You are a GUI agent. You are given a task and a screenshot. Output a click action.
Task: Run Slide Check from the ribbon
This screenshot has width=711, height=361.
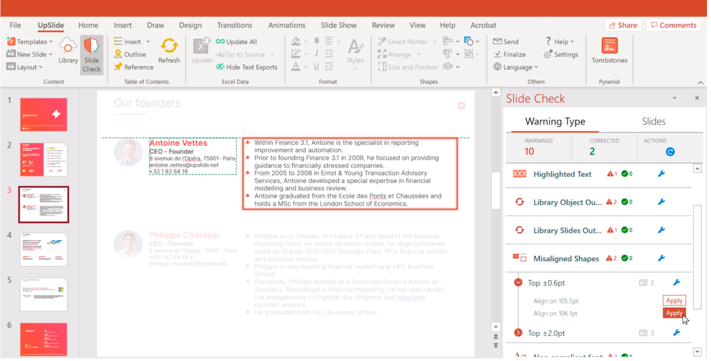[x=92, y=55]
